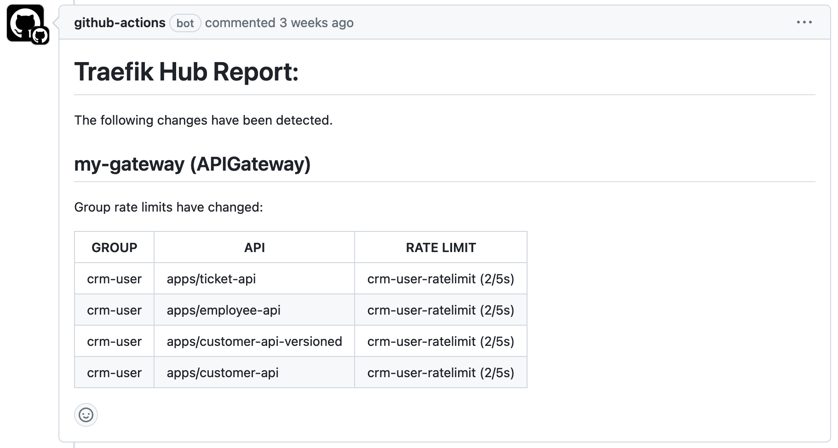Click the 'bot' label badge
The width and height of the screenshot is (838, 448).
click(185, 23)
